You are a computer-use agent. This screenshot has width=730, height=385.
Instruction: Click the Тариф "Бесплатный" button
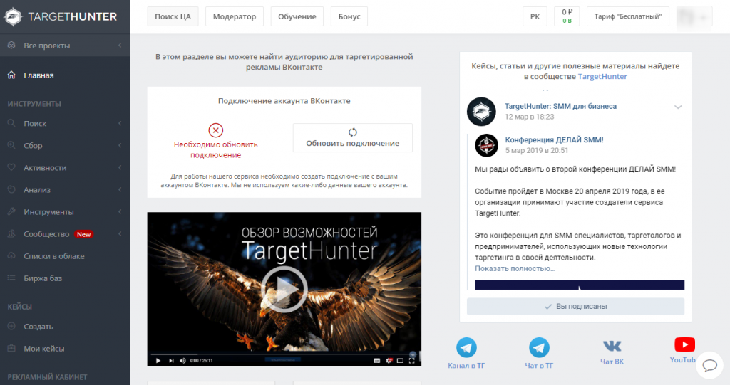[x=627, y=16]
